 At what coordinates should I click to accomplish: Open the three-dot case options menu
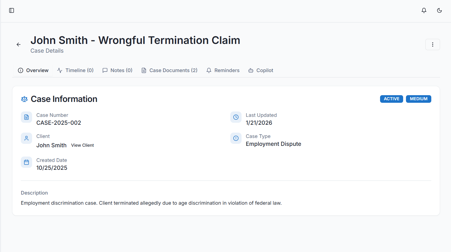[x=432, y=44]
